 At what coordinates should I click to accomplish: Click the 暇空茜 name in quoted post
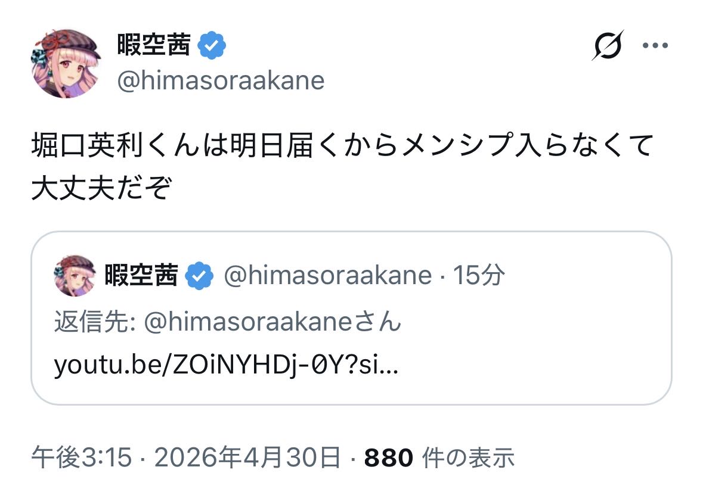click(141, 275)
